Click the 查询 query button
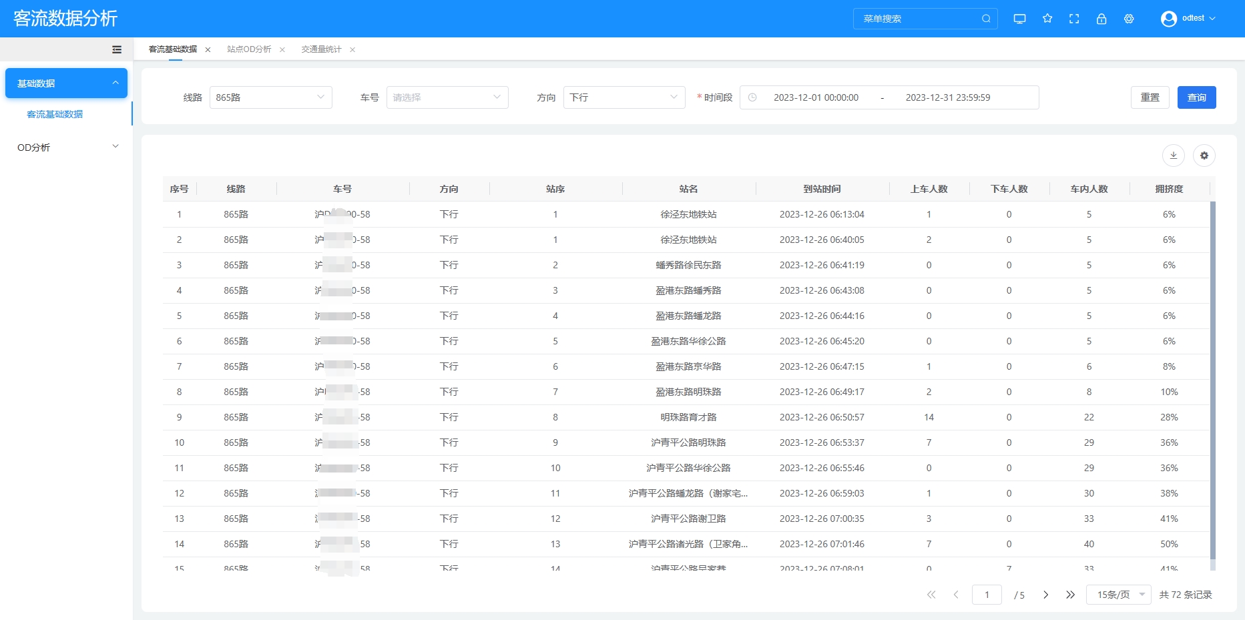This screenshot has height=620, width=1245. pyautogui.click(x=1196, y=97)
